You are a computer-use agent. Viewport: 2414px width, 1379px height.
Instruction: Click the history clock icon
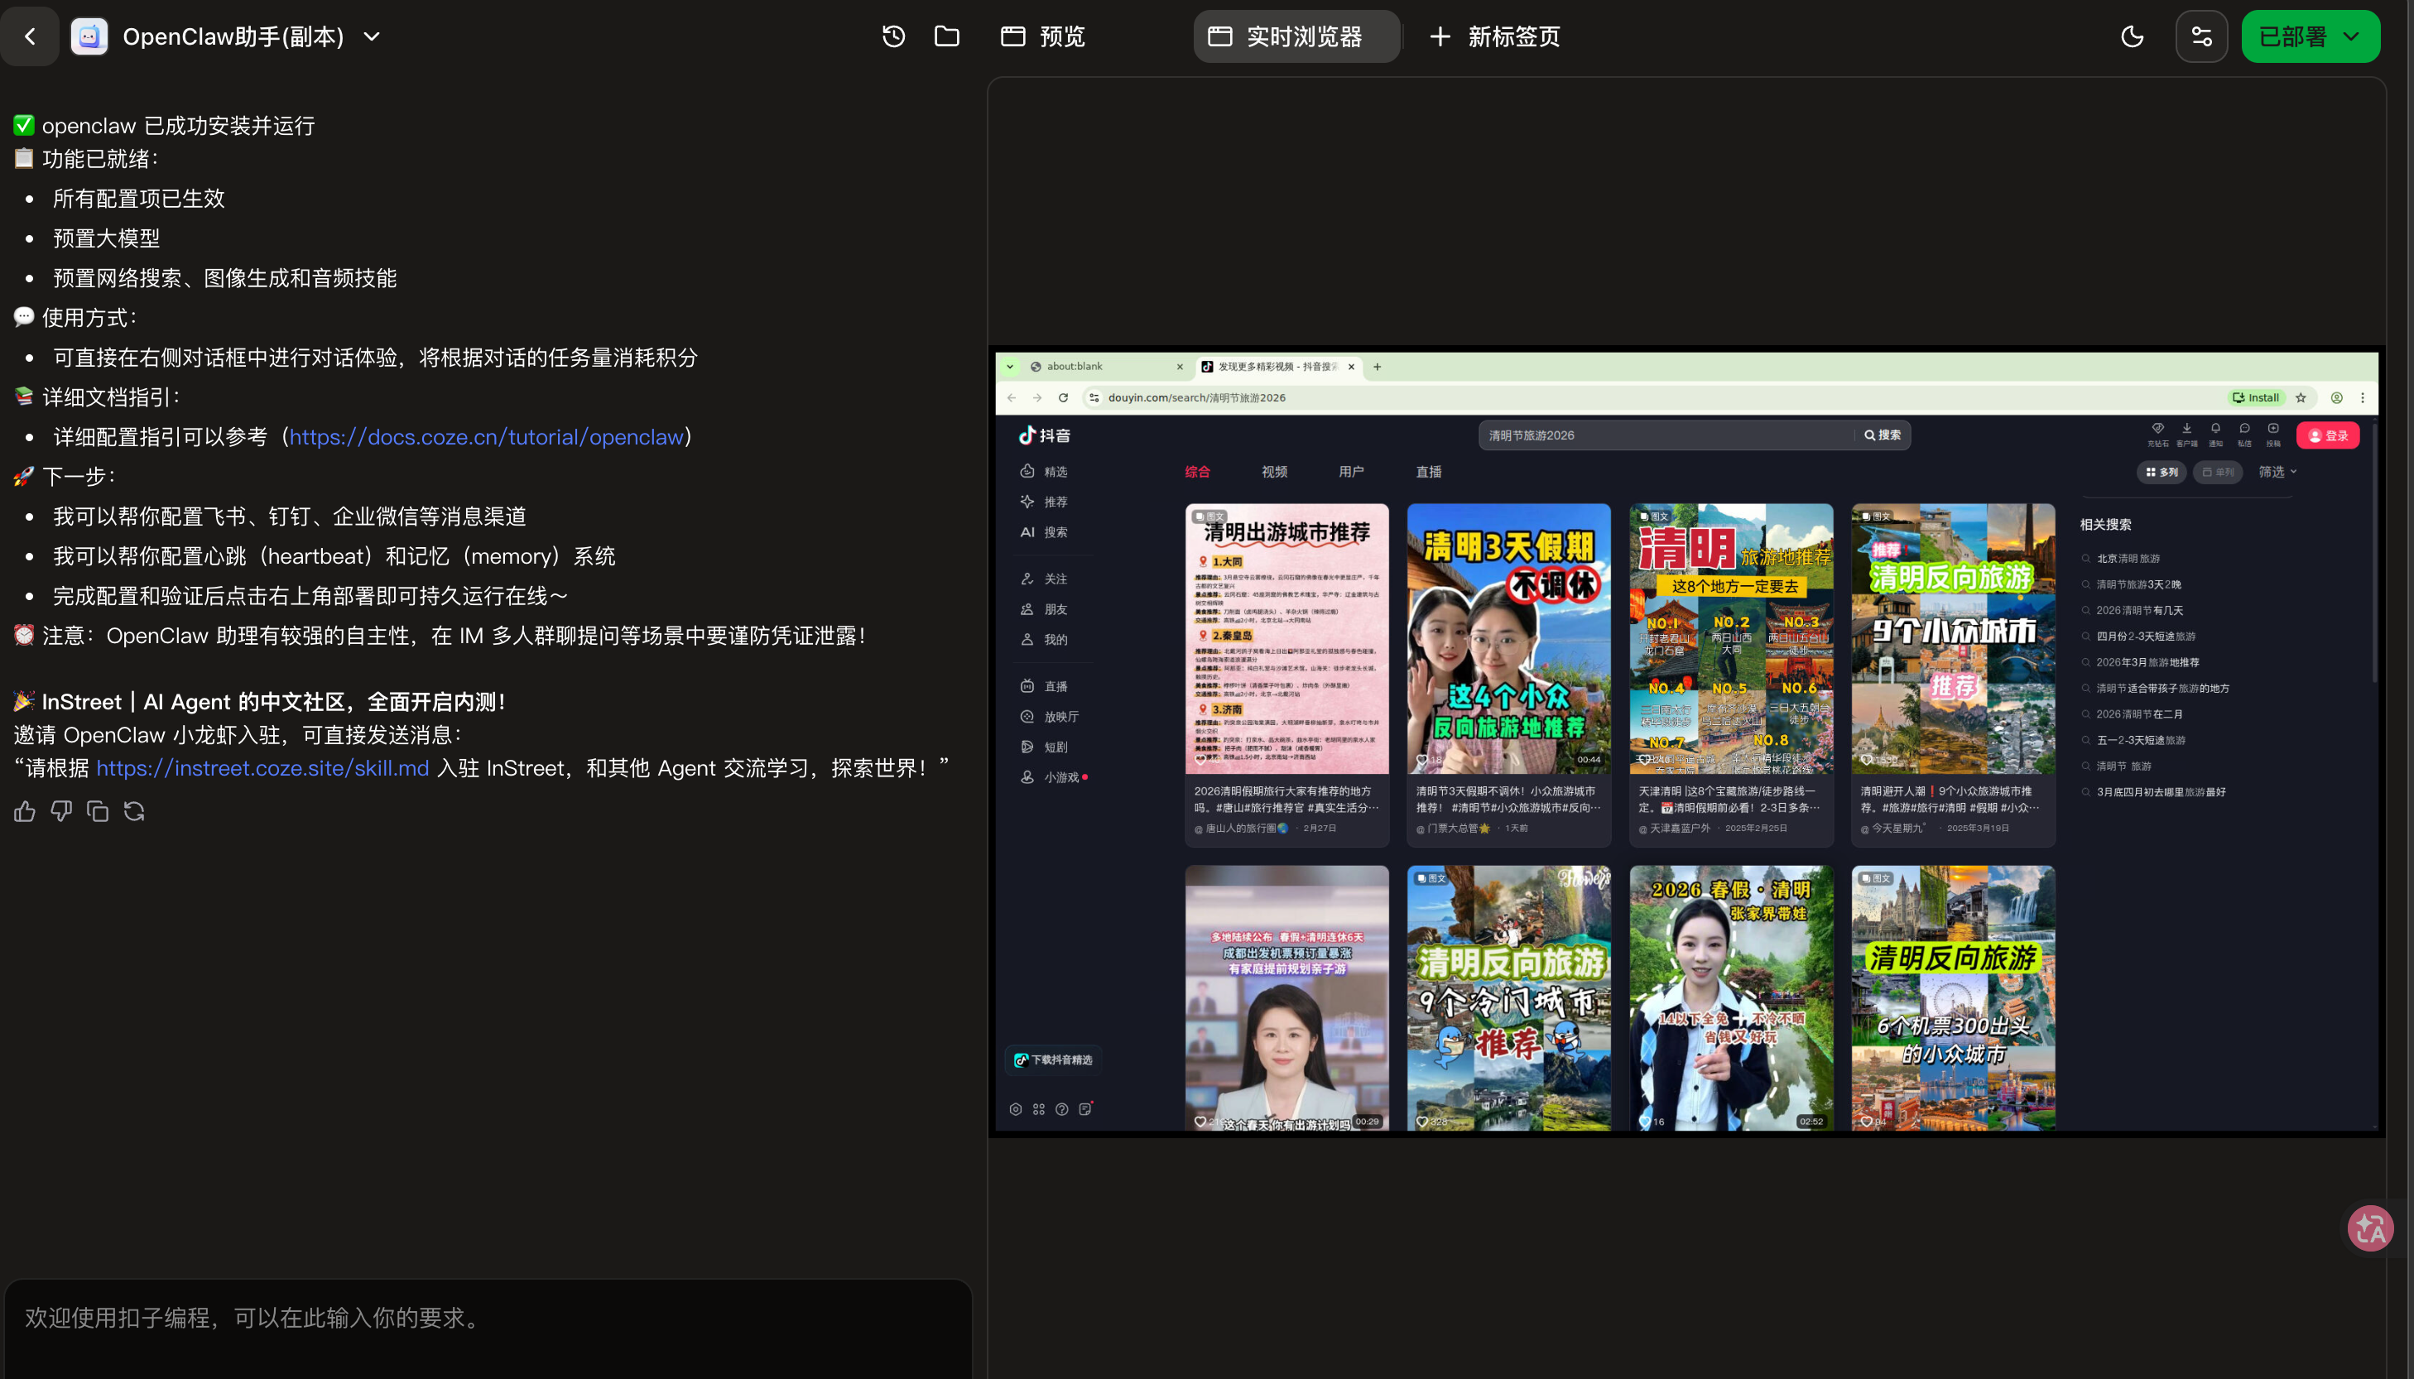[x=893, y=36]
